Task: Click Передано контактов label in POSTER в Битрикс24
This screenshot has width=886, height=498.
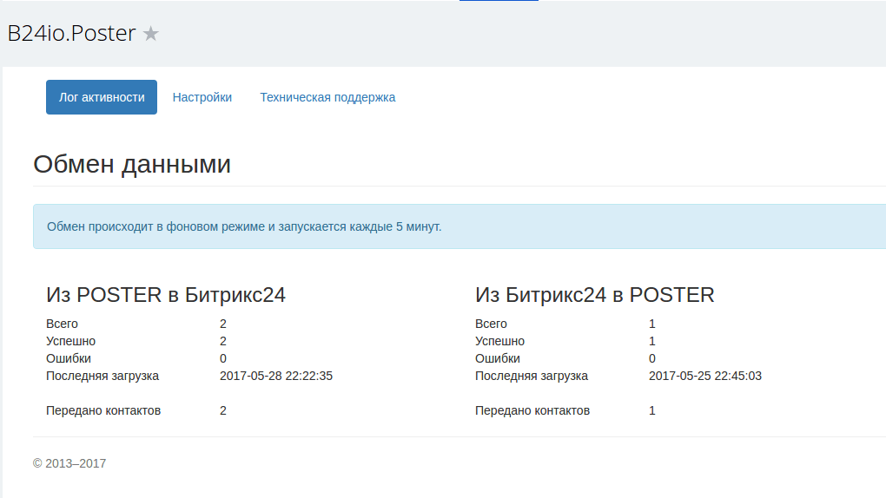Action: [103, 410]
